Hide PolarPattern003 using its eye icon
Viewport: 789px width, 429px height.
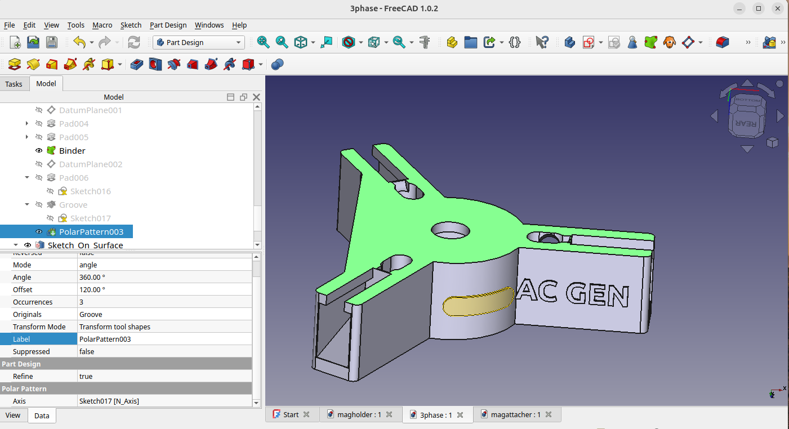pos(39,232)
